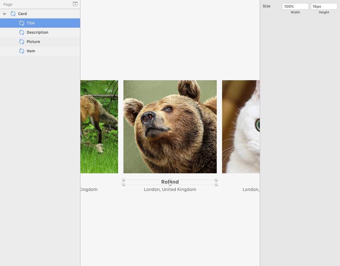This screenshot has width=340, height=266.
Task: Click the Picture layer's component icon
Action: pyautogui.click(x=22, y=42)
